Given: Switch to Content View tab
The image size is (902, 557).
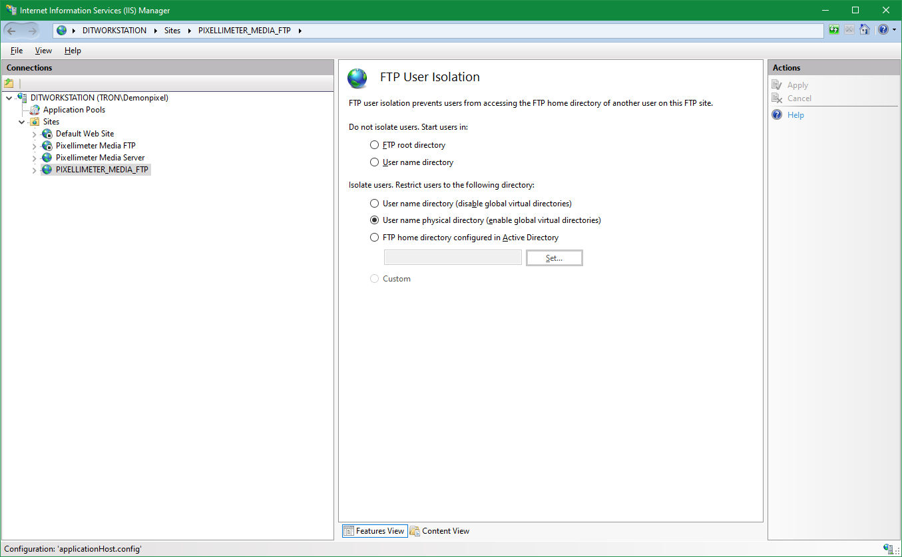Looking at the screenshot, I should (440, 531).
